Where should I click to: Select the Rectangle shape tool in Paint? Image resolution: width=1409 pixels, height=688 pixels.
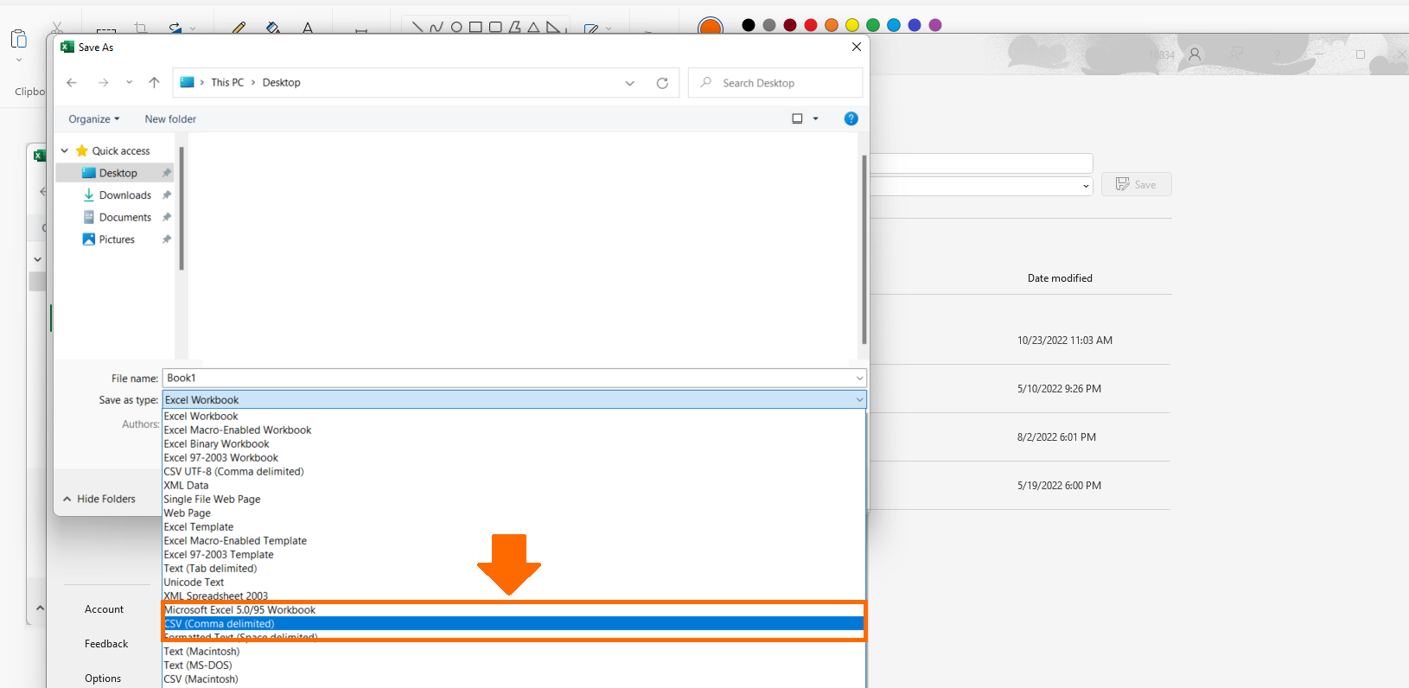click(475, 28)
